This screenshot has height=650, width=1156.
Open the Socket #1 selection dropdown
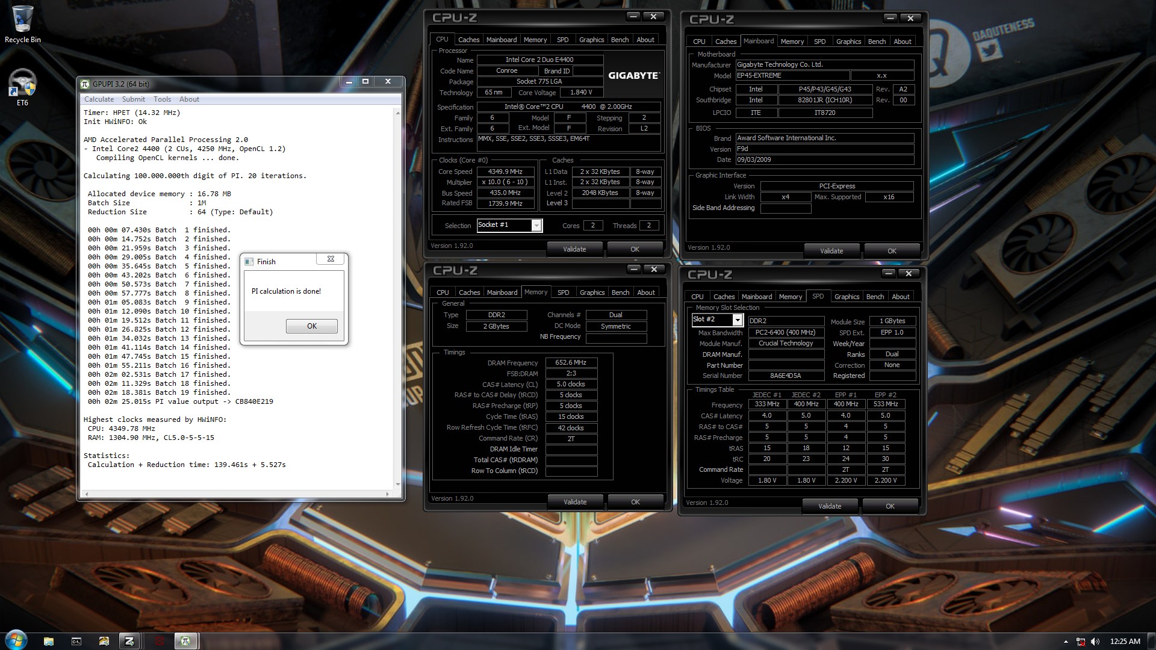click(536, 225)
